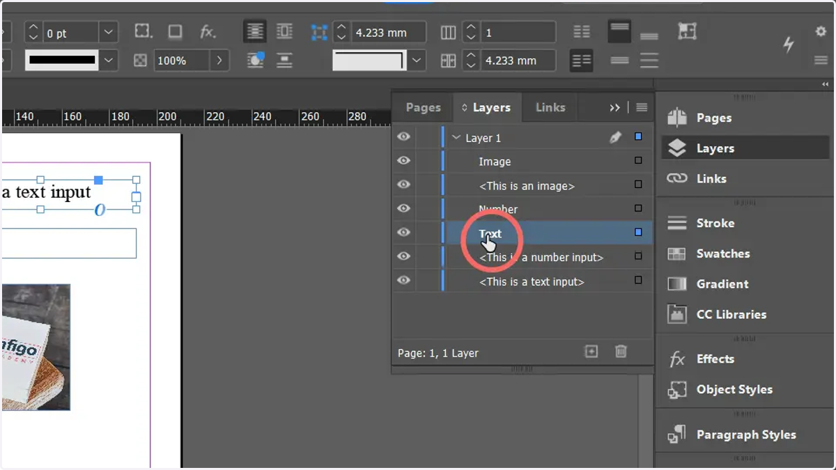Screen dimensions: 836x470
Task: Click the column gutter icon
Action: point(448,61)
